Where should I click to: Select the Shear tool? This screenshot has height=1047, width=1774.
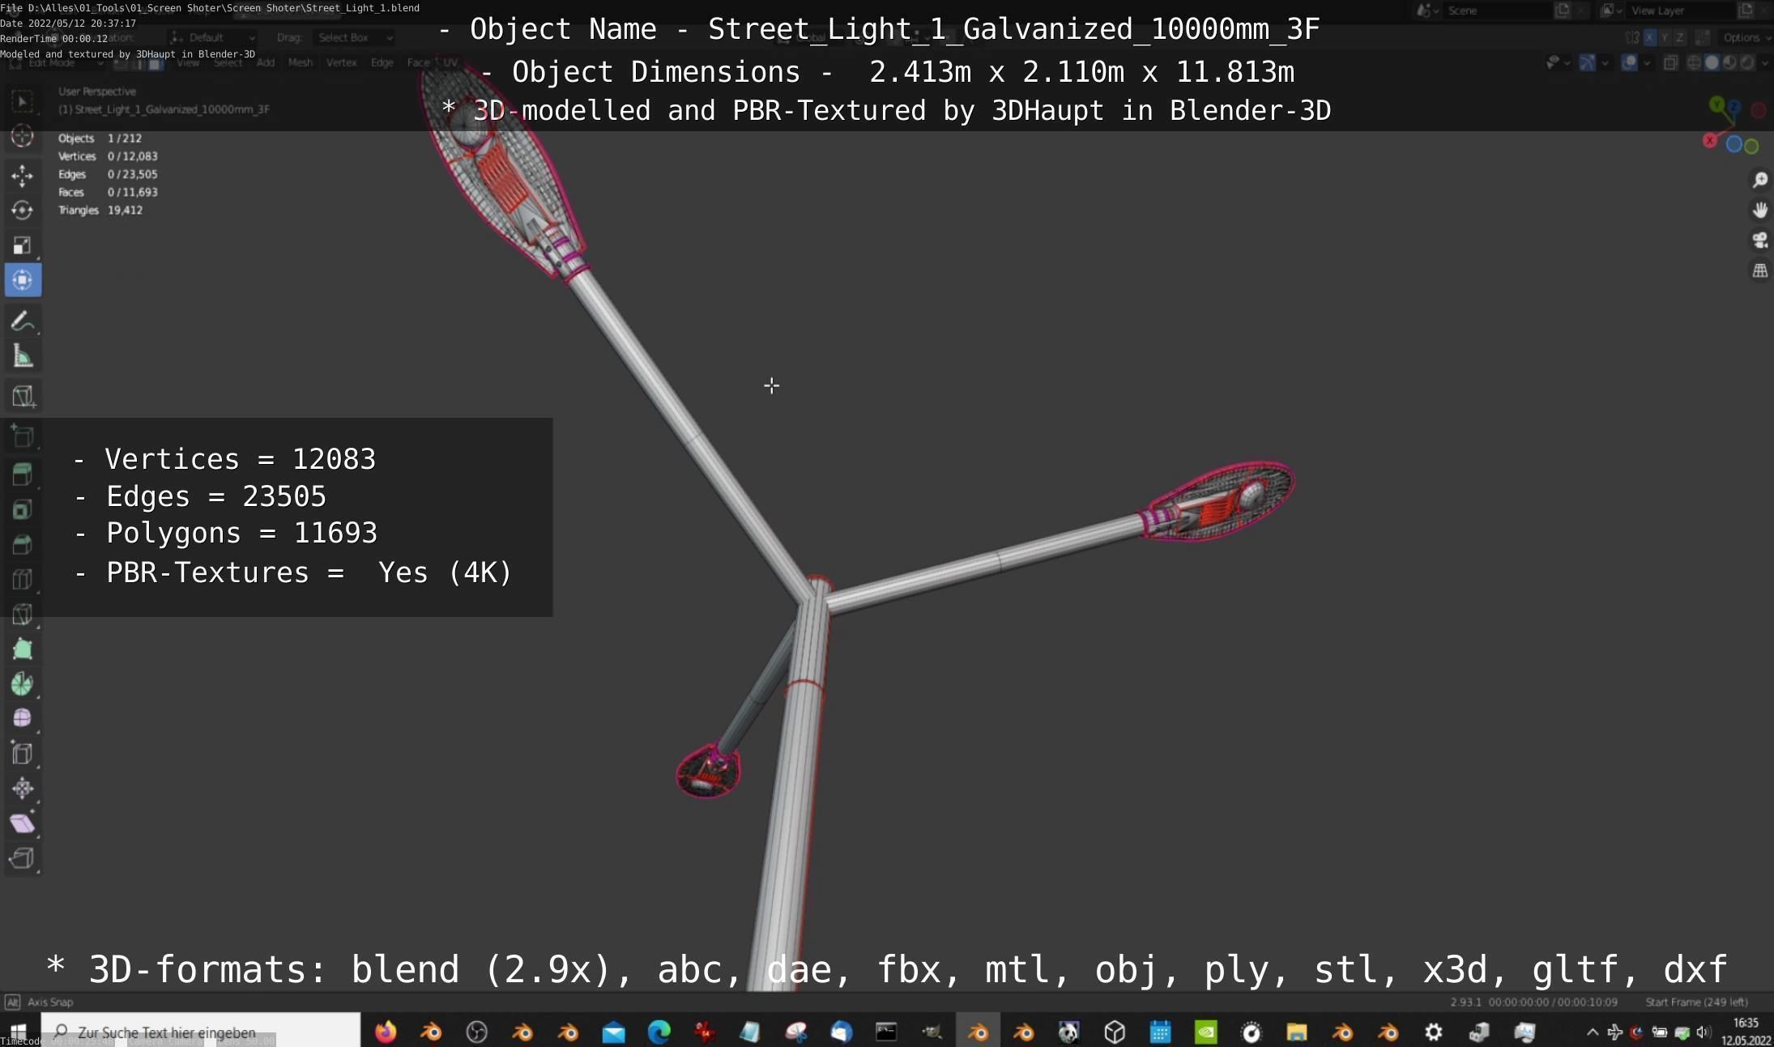pos(23,824)
